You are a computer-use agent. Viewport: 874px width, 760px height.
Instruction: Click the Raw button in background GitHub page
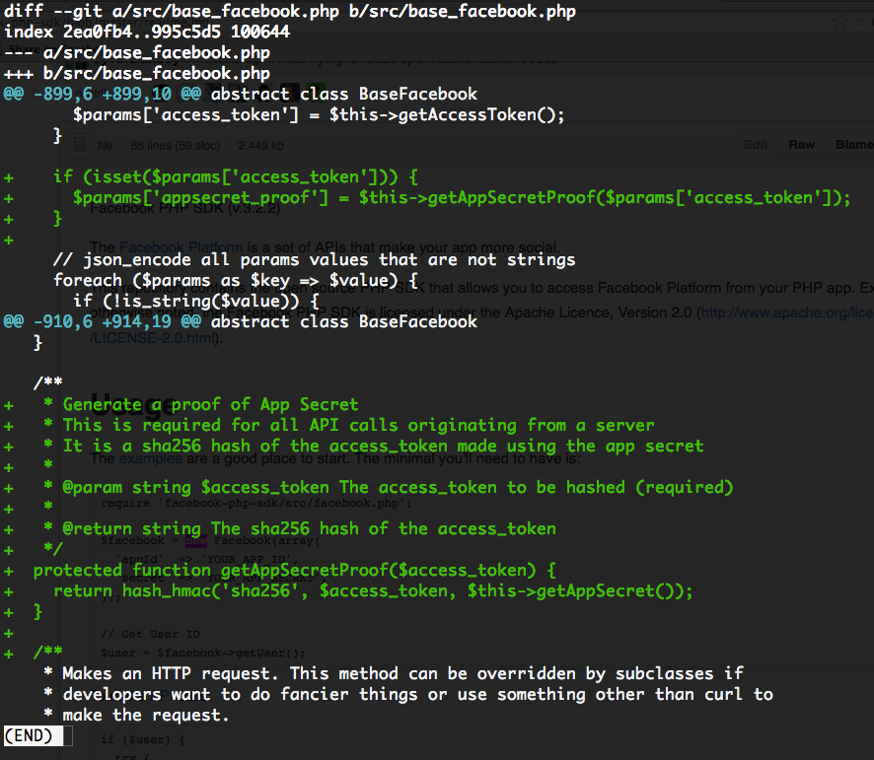point(801,145)
